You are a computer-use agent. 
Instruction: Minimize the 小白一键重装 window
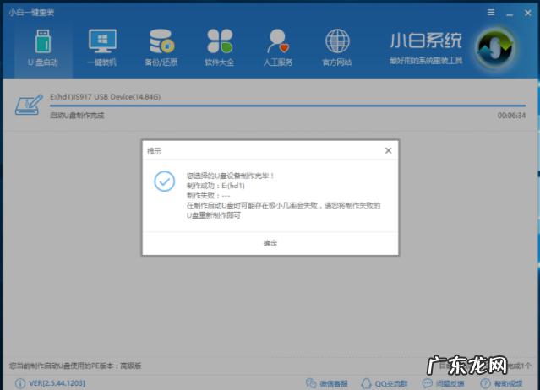click(510, 14)
